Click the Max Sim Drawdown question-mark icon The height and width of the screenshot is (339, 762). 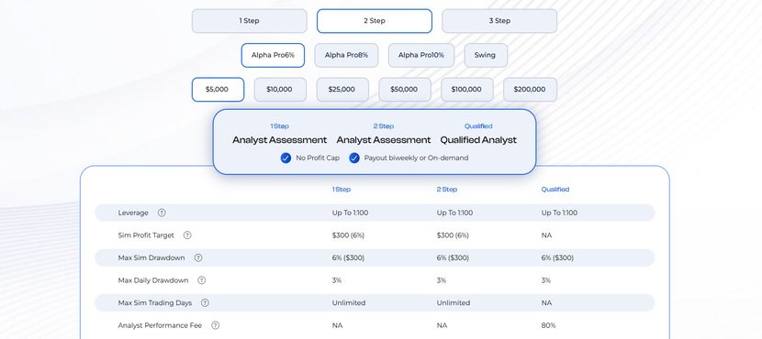tap(198, 258)
